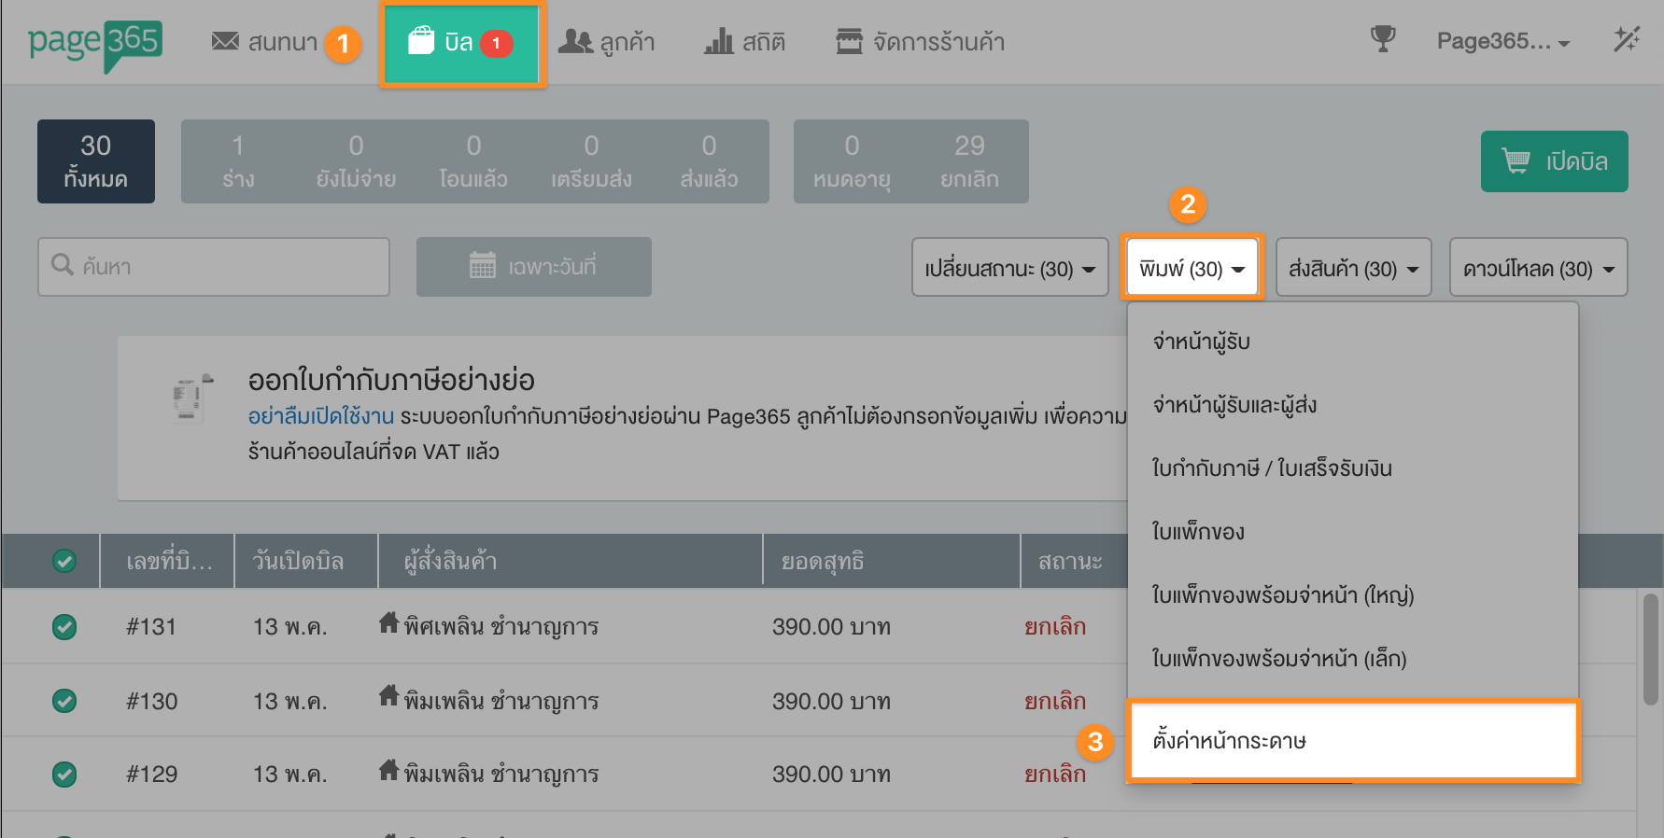Filter by 29 ยกเลิก cancelled bills

pyautogui.click(x=969, y=161)
